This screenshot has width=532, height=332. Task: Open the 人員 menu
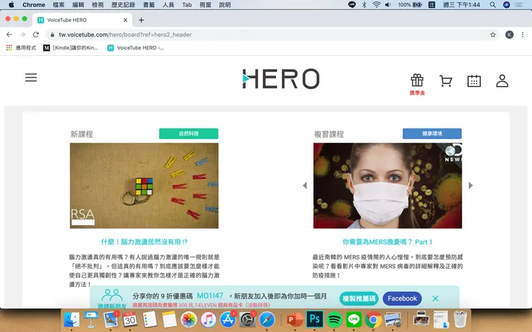[x=168, y=5]
